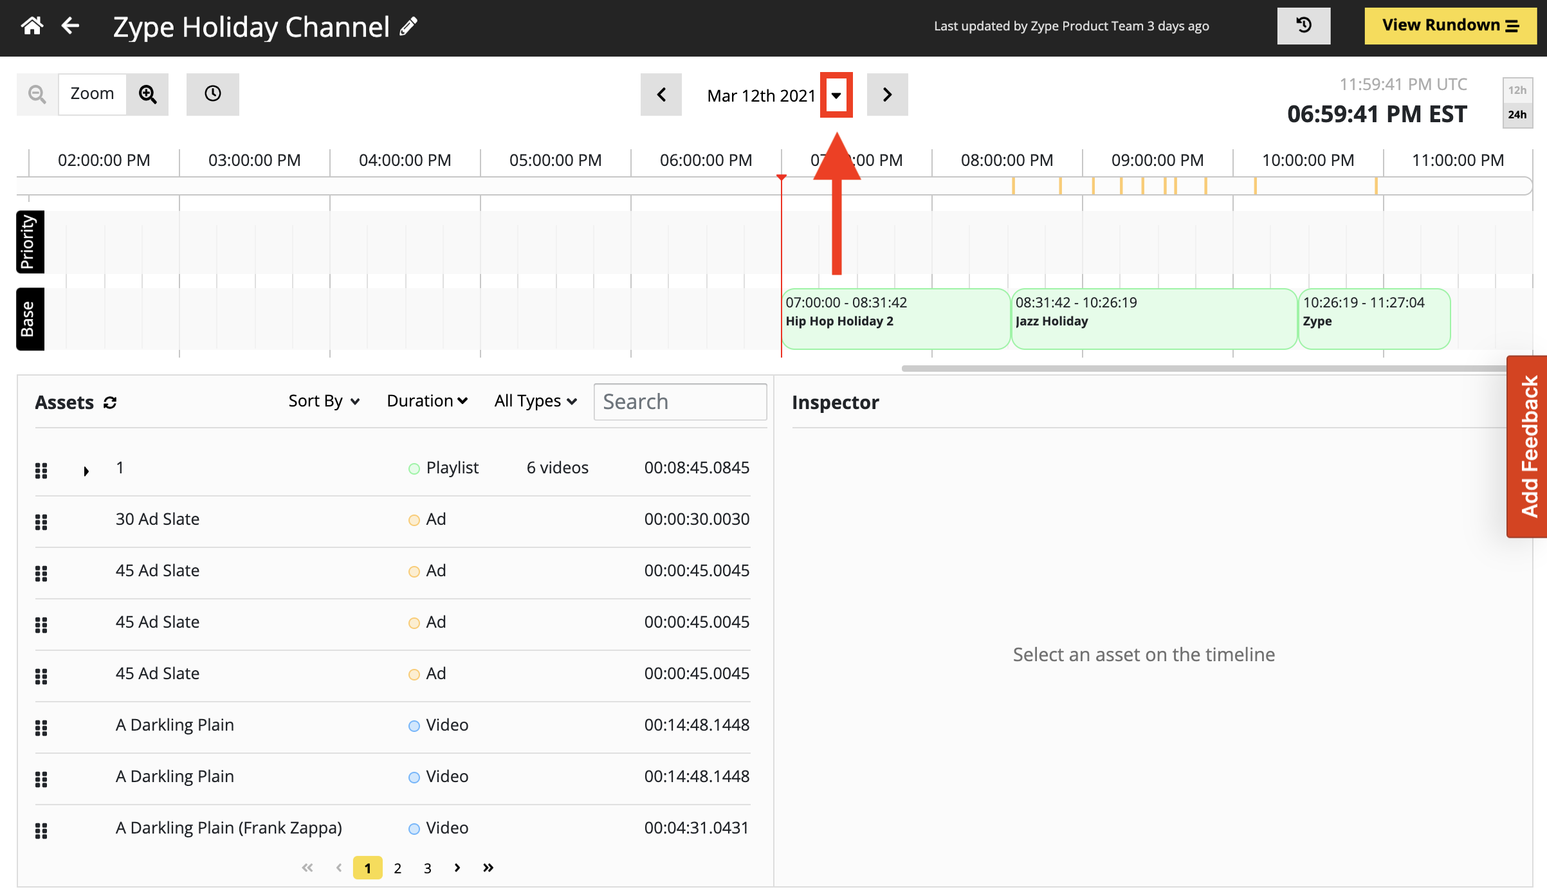Image resolution: width=1547 pixels, height=894 pixels.
Task: Grab drag handle of playlist 1
Action: (x=41, y=471)
